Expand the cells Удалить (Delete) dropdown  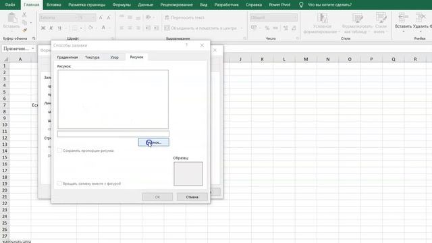click(421, 31)
